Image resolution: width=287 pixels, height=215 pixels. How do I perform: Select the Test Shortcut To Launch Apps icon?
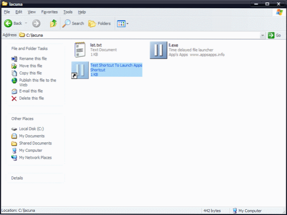pyautogui.click(x=80, y=70)
